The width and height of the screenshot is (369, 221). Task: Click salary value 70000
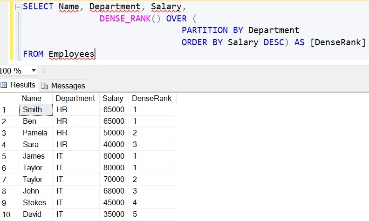pyautogui.click(x=114, y=180)
